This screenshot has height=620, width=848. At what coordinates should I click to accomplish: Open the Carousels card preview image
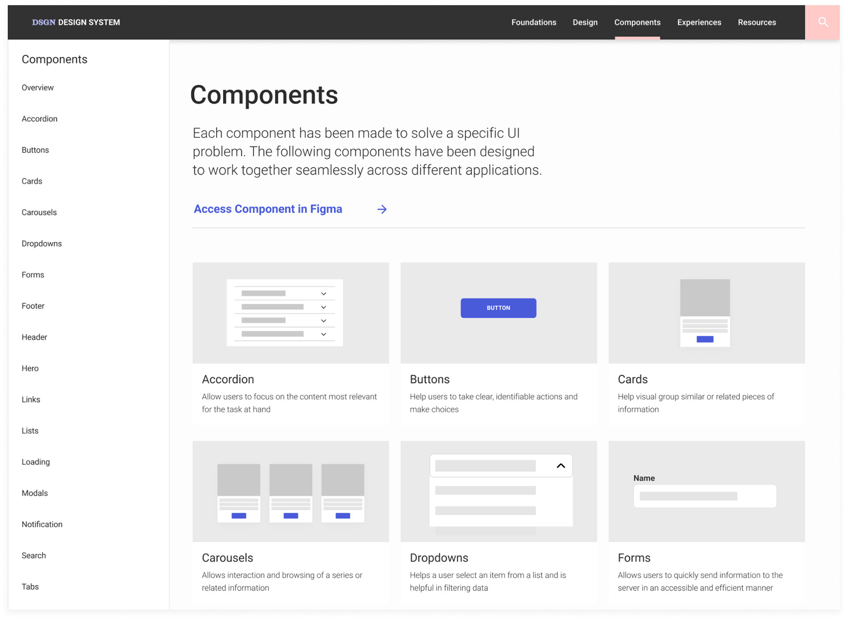pos(291,491)
